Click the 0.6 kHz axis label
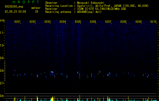 [2, 96]
